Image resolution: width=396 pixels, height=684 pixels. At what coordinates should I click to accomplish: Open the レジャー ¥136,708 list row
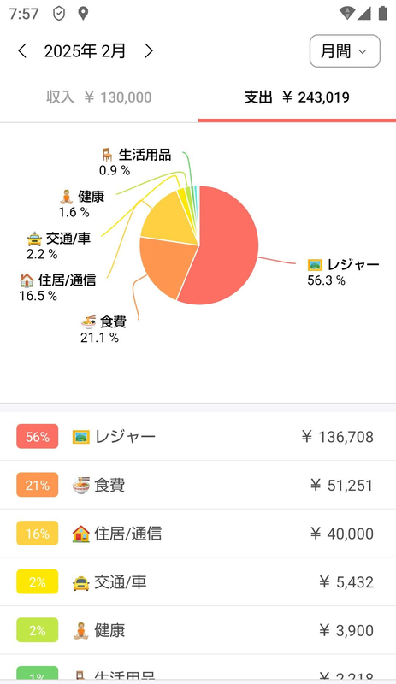(x=198, y=436)
